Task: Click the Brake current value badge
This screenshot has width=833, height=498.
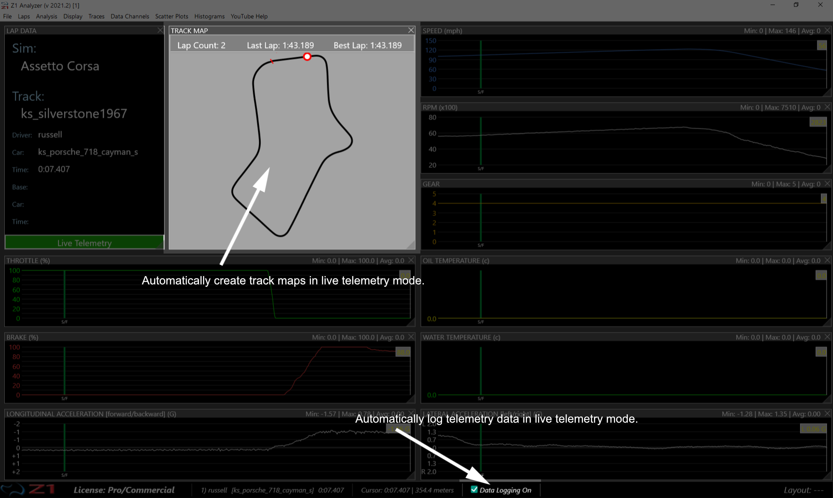Action: (403, 352)
